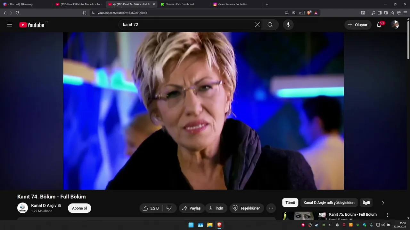
Task: Open the browser media control music note
Action: pos(373,13)
